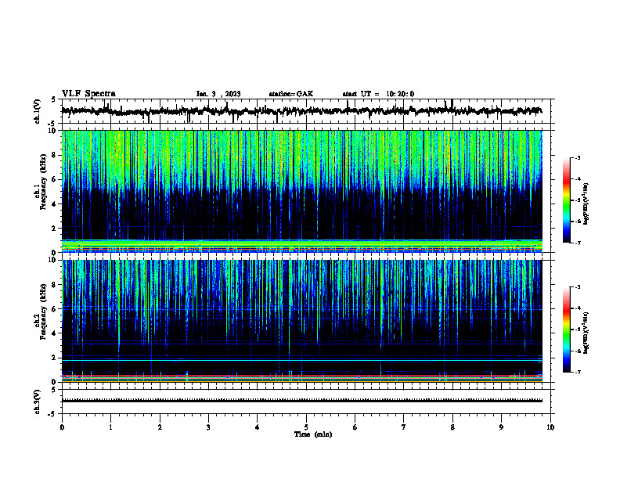Click the "-7" label on ch.2 colorbar
The height and width of the screenshot is (479, 620).
(578, 372)
